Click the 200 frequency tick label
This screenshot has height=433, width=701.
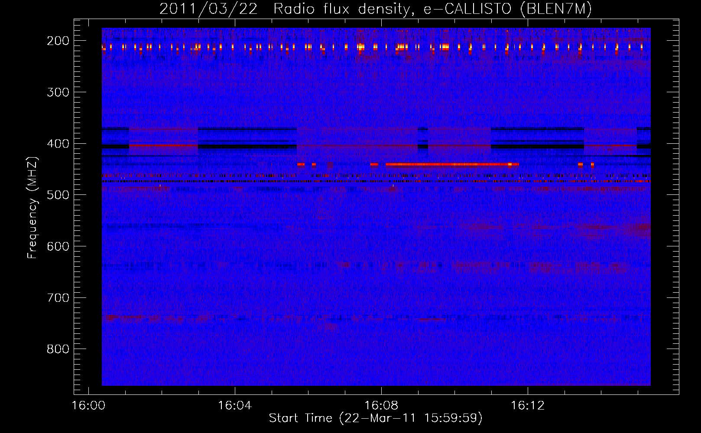(x=58, y=41)
